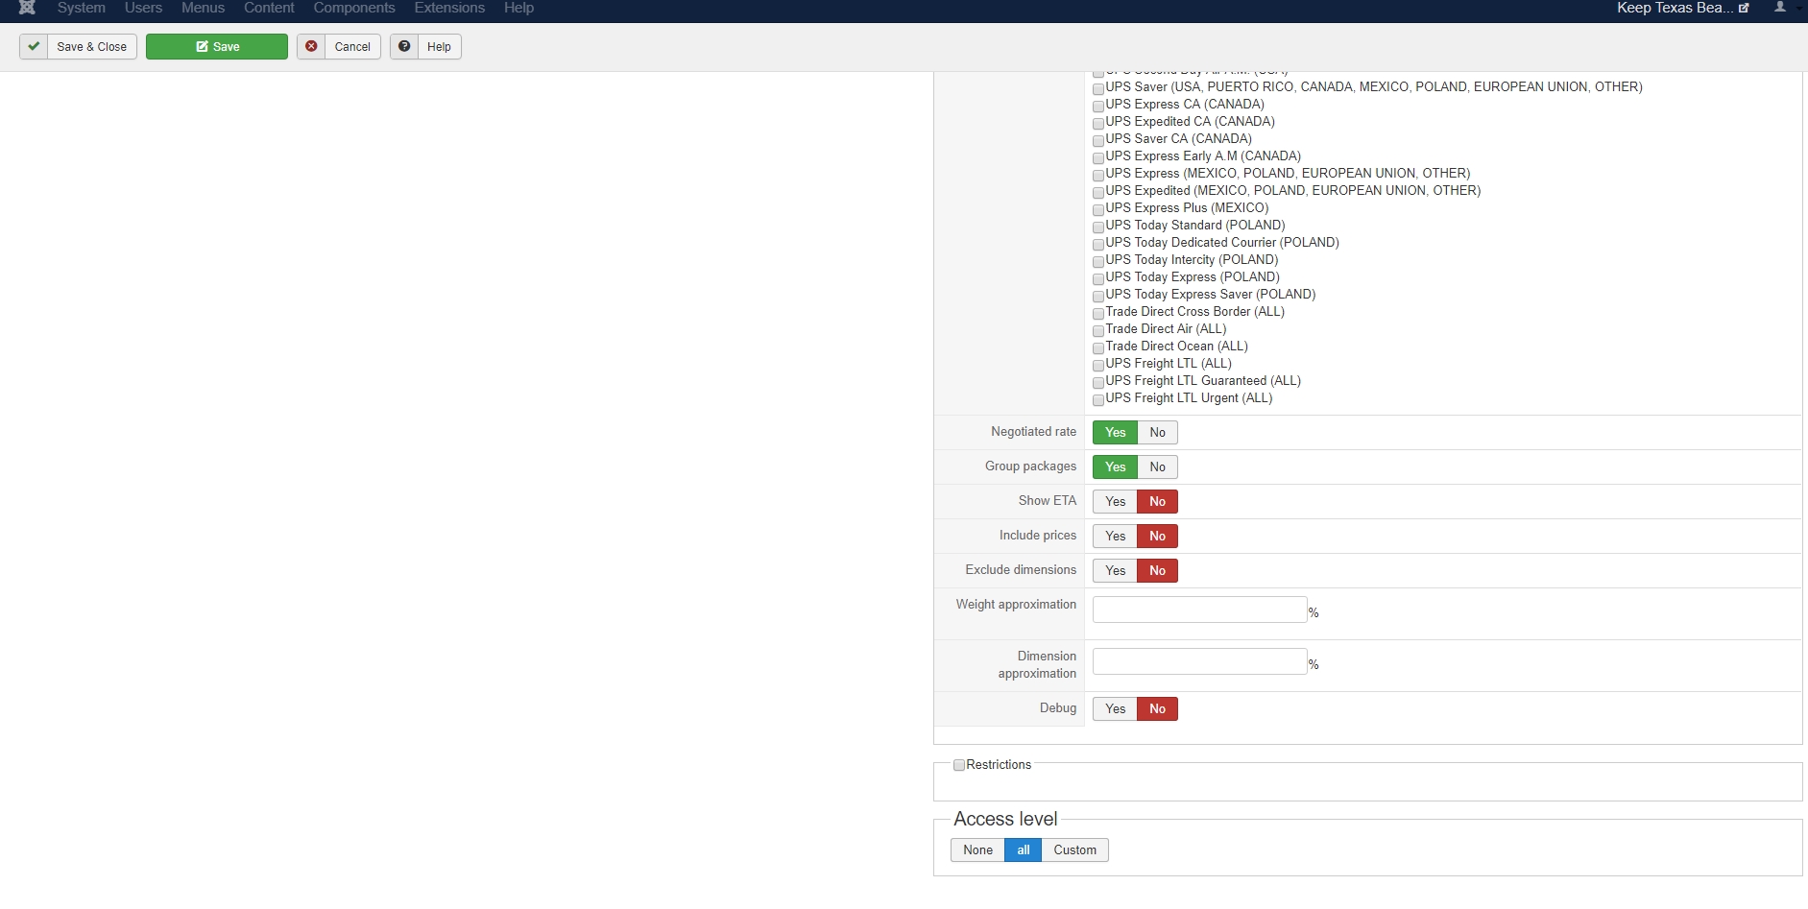Screen dimensions: 1808x909
Task: Open the Components menu
Action: pyautogui.click(x=354, y=8)
